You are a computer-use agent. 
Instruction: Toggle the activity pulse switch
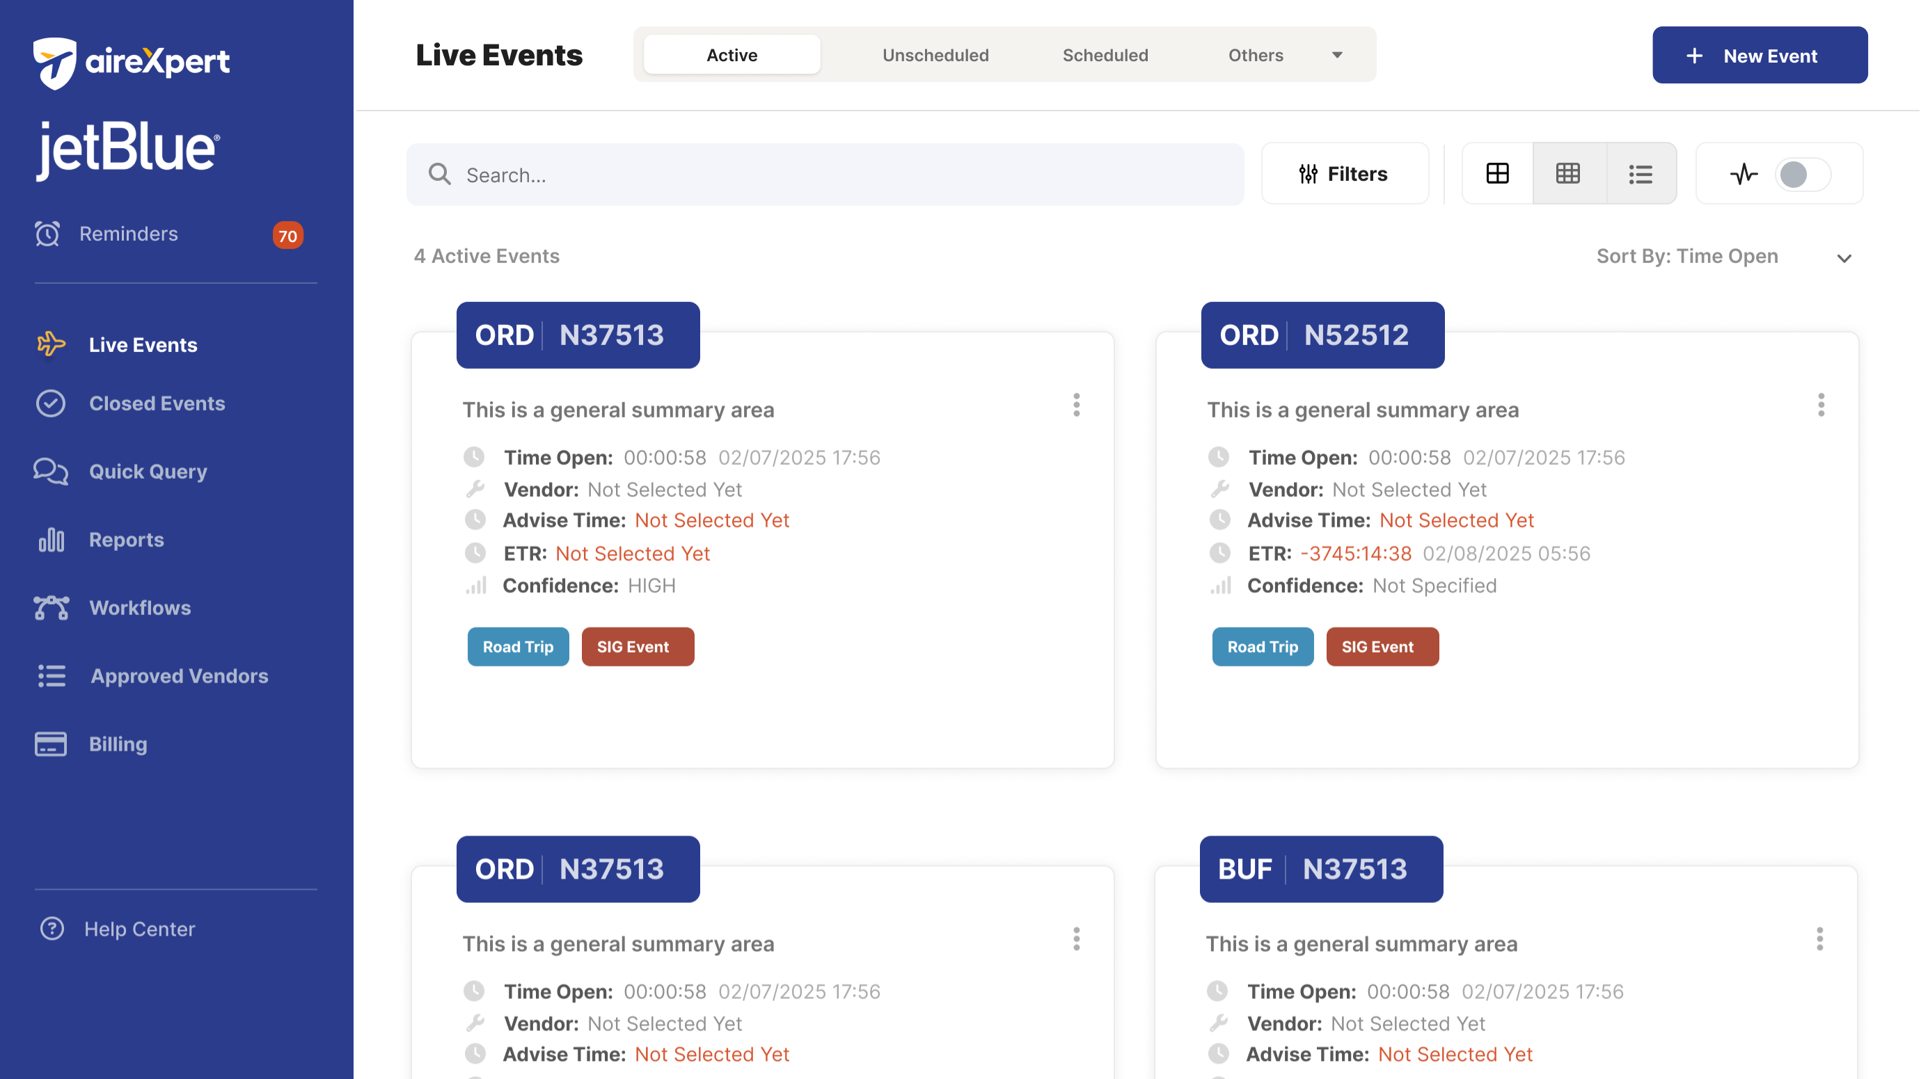[1802, 175]
